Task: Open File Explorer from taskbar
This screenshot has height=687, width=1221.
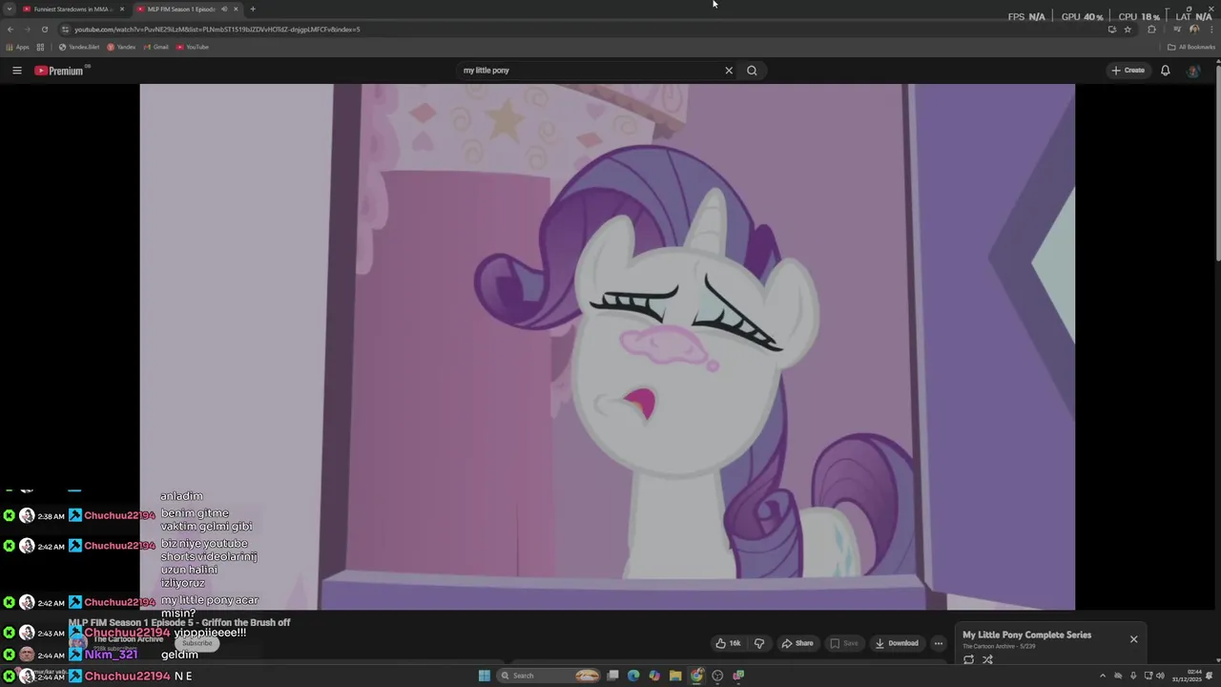Action: click(675, 676)
